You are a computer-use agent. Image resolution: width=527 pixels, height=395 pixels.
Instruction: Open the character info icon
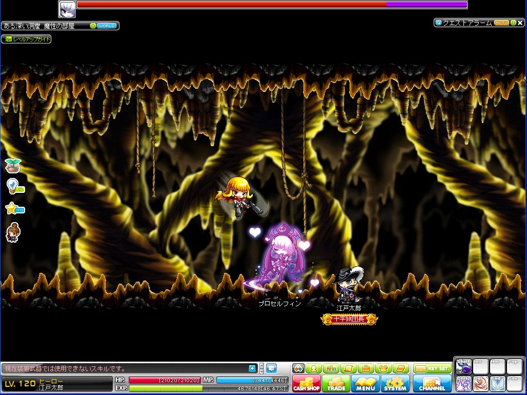coord(314,368)
